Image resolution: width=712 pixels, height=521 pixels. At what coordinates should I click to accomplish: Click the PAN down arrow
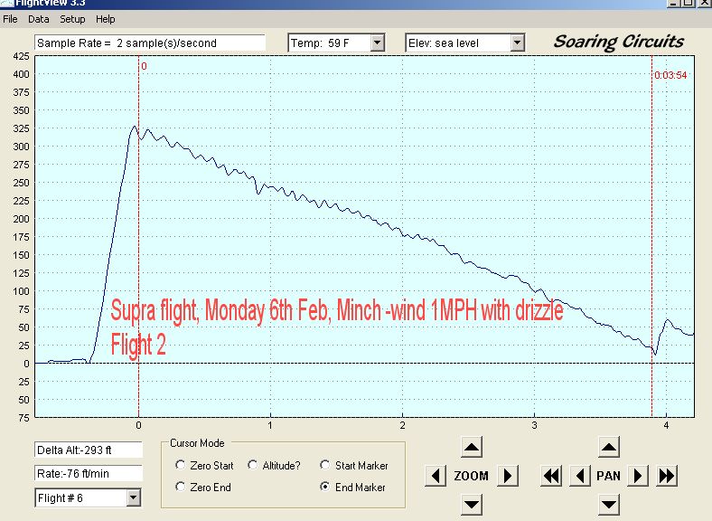pyautogui.click(x=609, y=504)
